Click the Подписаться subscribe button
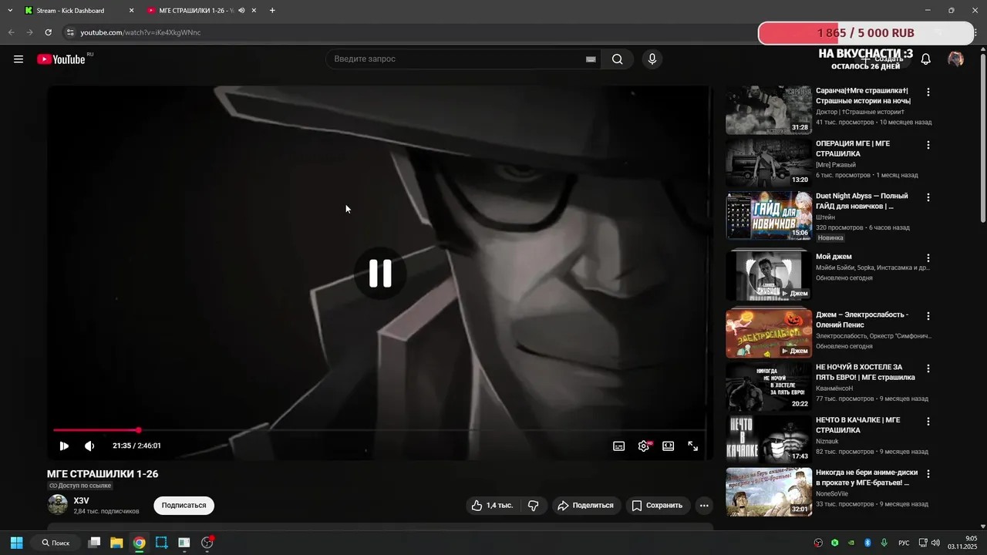987x555 pixels. tap(184, 506)
